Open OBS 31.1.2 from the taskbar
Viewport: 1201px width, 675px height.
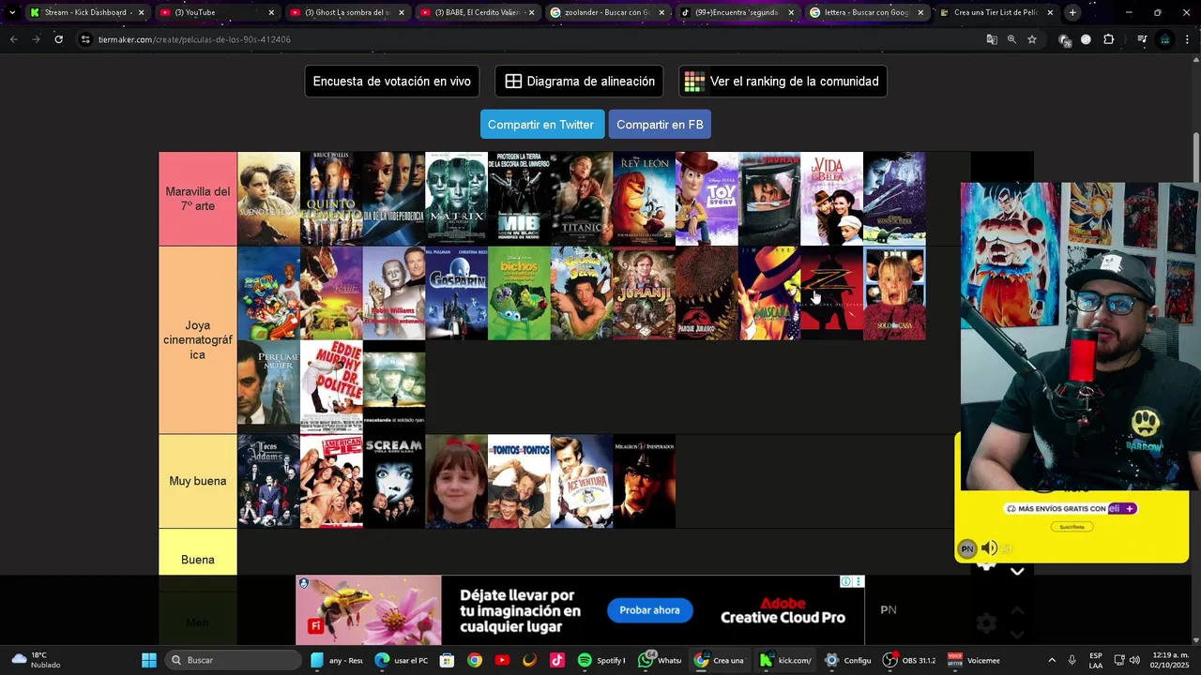tap(909, 660)
